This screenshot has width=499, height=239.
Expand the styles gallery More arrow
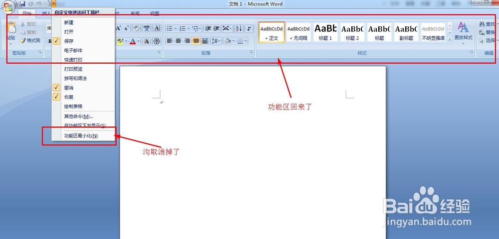(x=450, y=39)
